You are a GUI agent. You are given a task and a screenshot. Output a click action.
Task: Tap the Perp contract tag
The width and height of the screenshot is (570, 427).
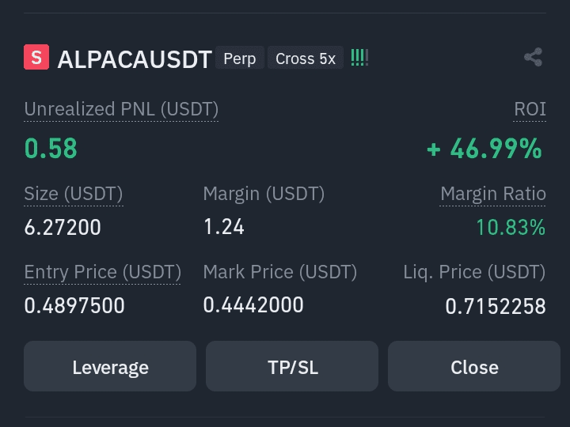(240, 58)
